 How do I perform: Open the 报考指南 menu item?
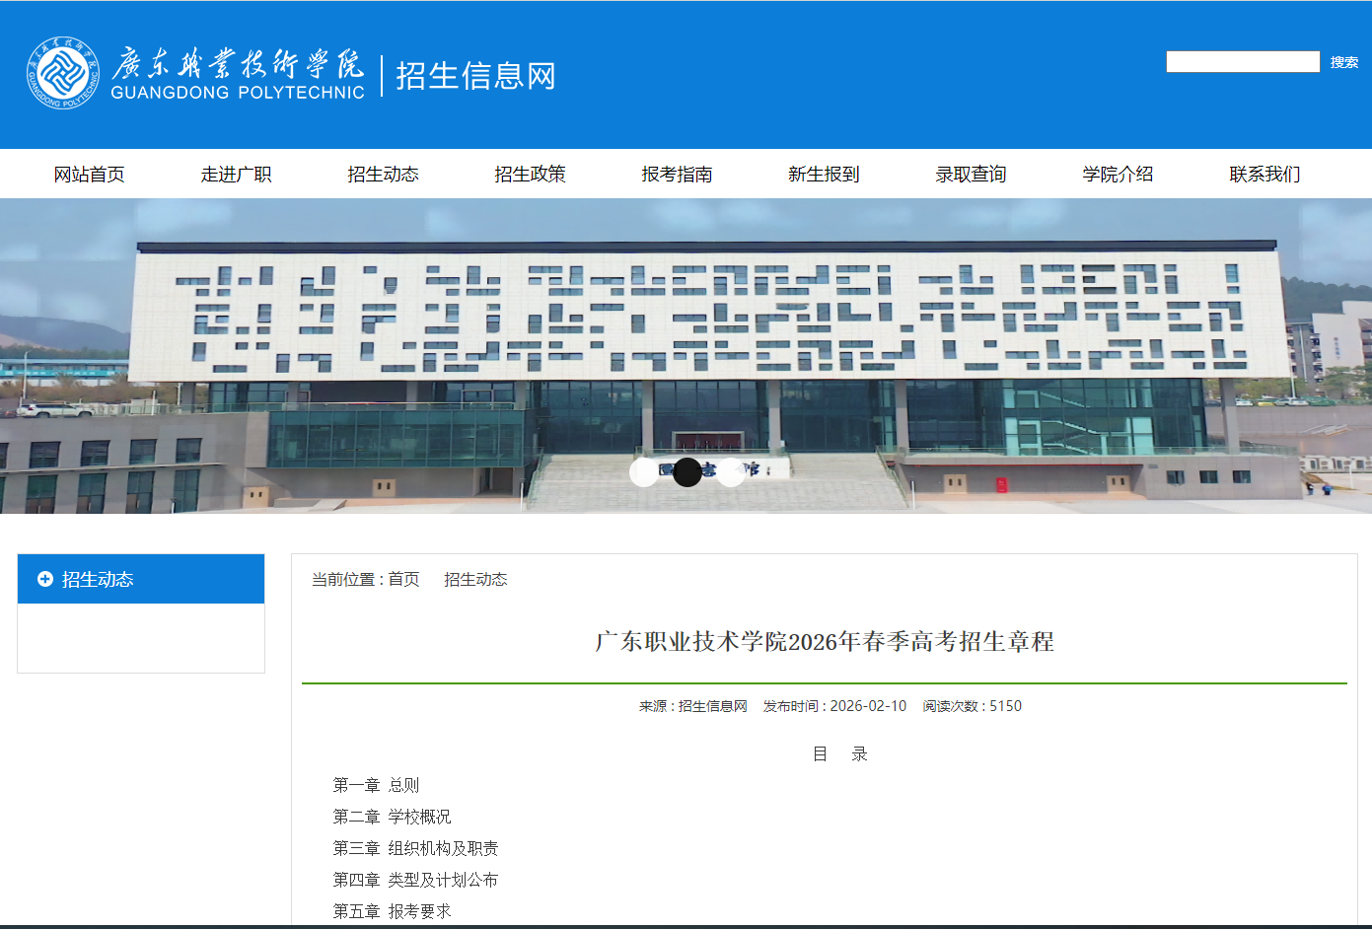pyautogui.click(x=677, y=174)
